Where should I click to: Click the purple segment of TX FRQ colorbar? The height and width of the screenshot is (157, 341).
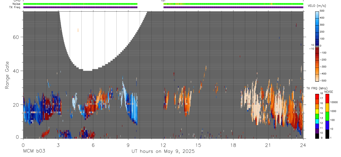pyautogui.click(x=317, y=131)
